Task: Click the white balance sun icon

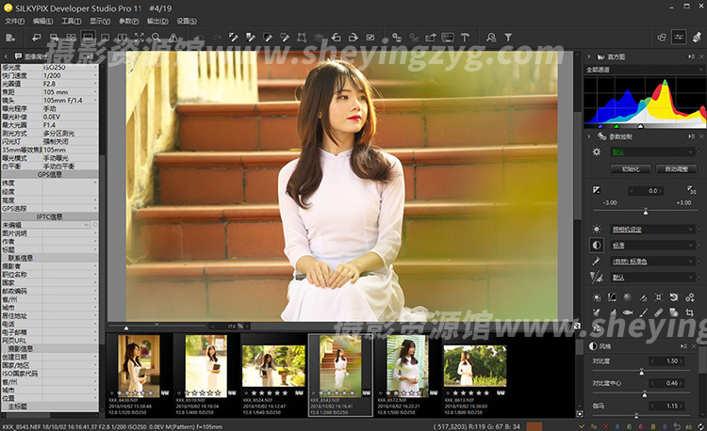Action: (596, 229)
